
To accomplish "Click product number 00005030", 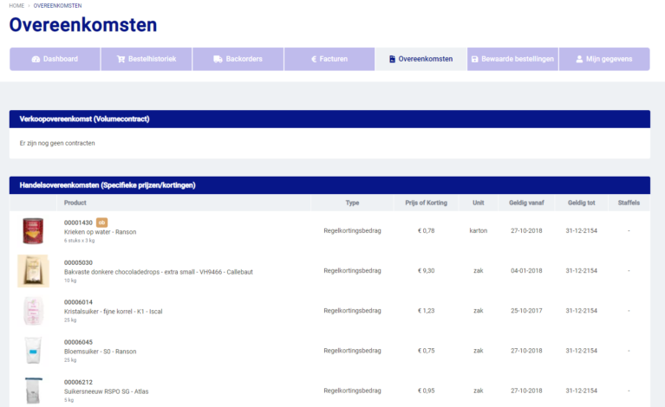I will tap(78, 262).
